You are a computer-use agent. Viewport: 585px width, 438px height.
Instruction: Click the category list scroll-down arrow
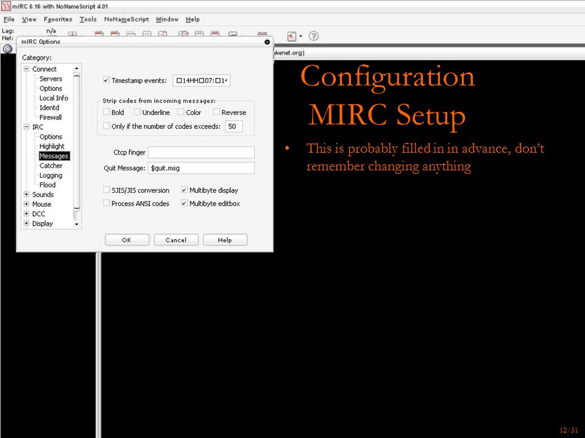click(77, 224)
